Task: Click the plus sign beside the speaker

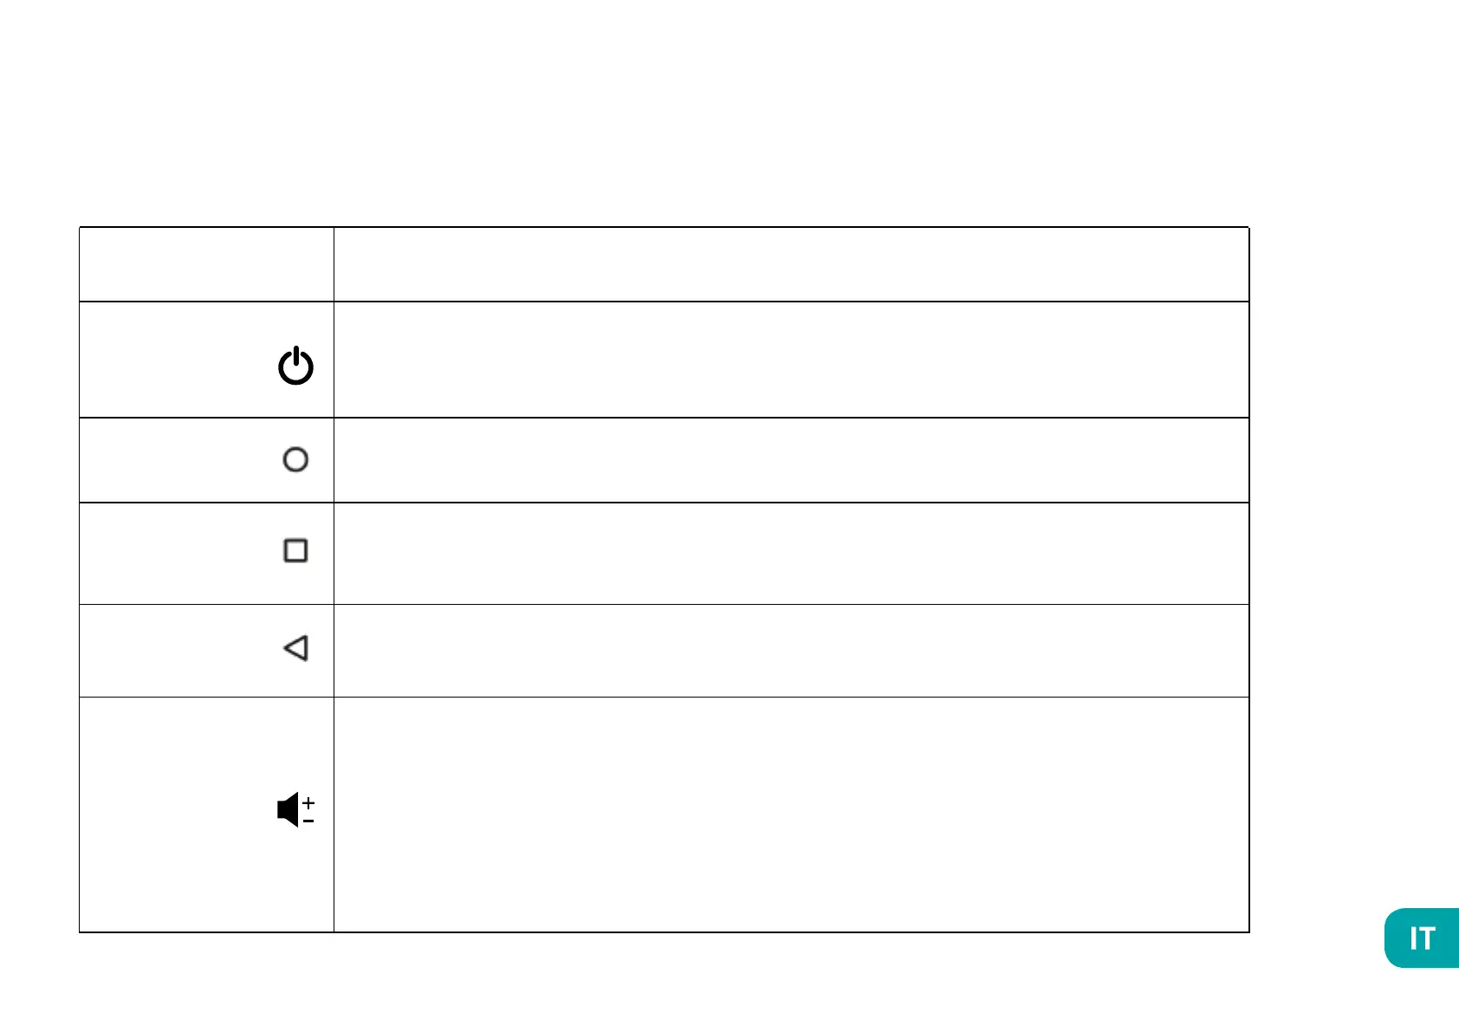Action: [308, 802]
